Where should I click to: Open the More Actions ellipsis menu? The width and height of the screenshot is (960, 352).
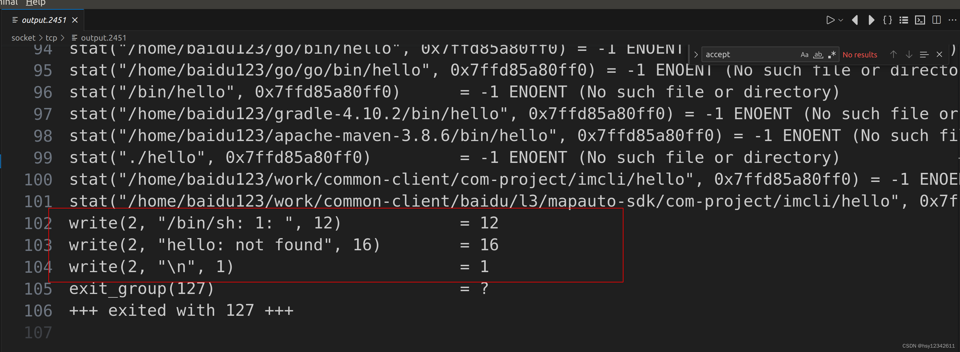coord(952,20)
